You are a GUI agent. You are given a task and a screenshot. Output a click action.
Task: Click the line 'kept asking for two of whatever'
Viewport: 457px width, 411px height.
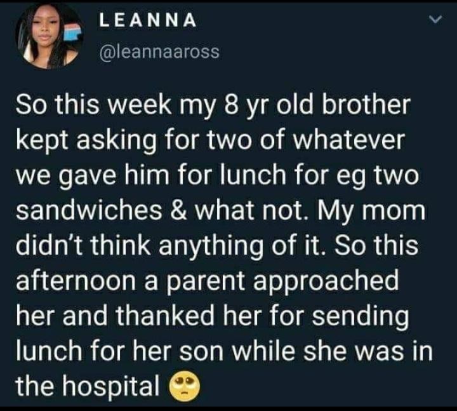pos(209,141)
